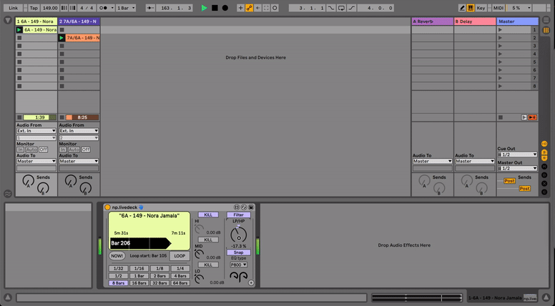
Task: Select the 1/4 loop length button
Action: tap(180, 269)
